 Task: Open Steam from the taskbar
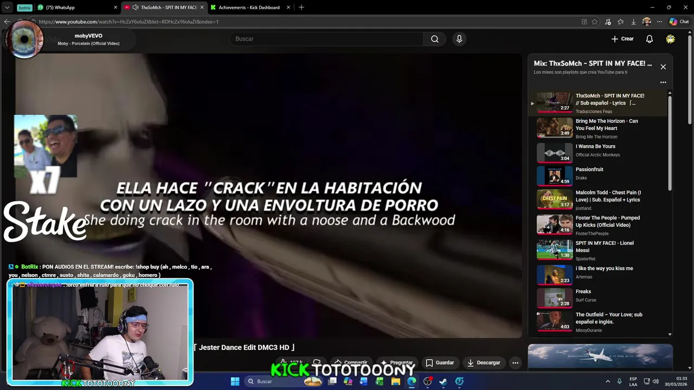pos(443,381)
